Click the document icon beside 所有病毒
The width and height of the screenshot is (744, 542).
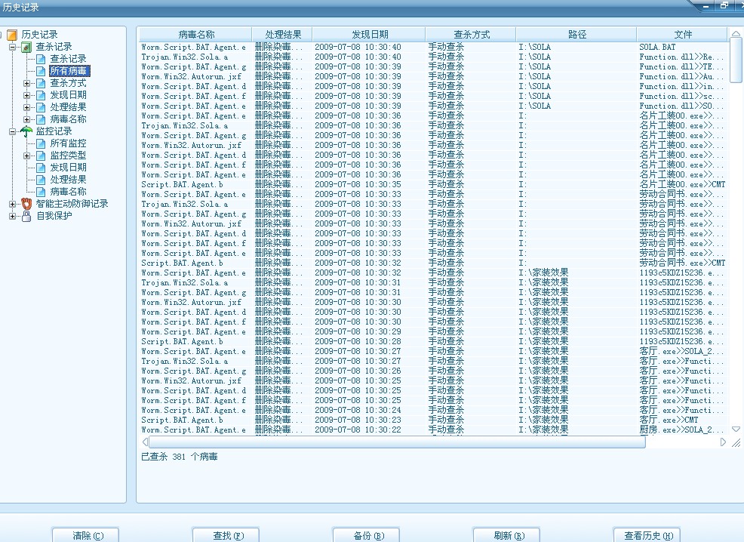[x=42, y=71]
